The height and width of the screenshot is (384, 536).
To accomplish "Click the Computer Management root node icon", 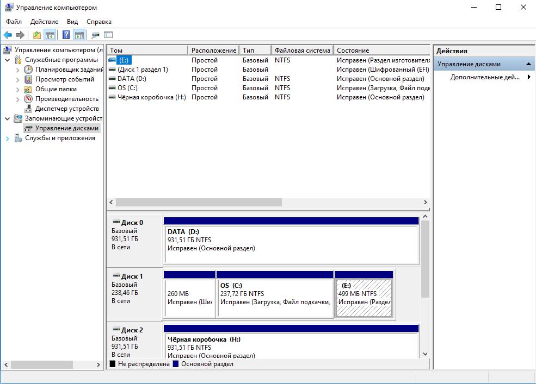I will click(x=8, y=50).
